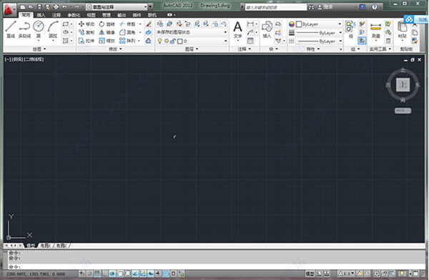Toggle Object Snap in status bar
The height and width of the screenshot is (280, 429).
point(120,273)
